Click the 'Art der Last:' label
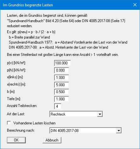The image size is (140, 149). tap(16, 114)
